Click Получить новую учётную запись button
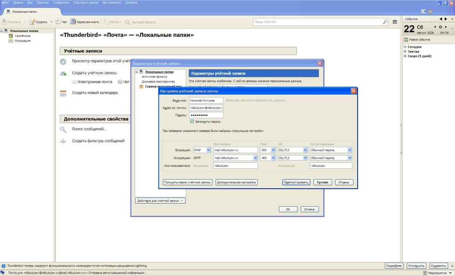 tap(187, 182)
